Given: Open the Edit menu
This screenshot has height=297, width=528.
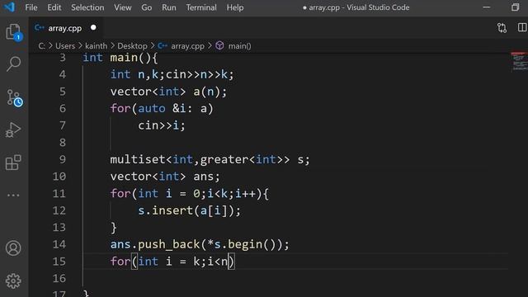Looking at the screenshot, I should (54, 7).
